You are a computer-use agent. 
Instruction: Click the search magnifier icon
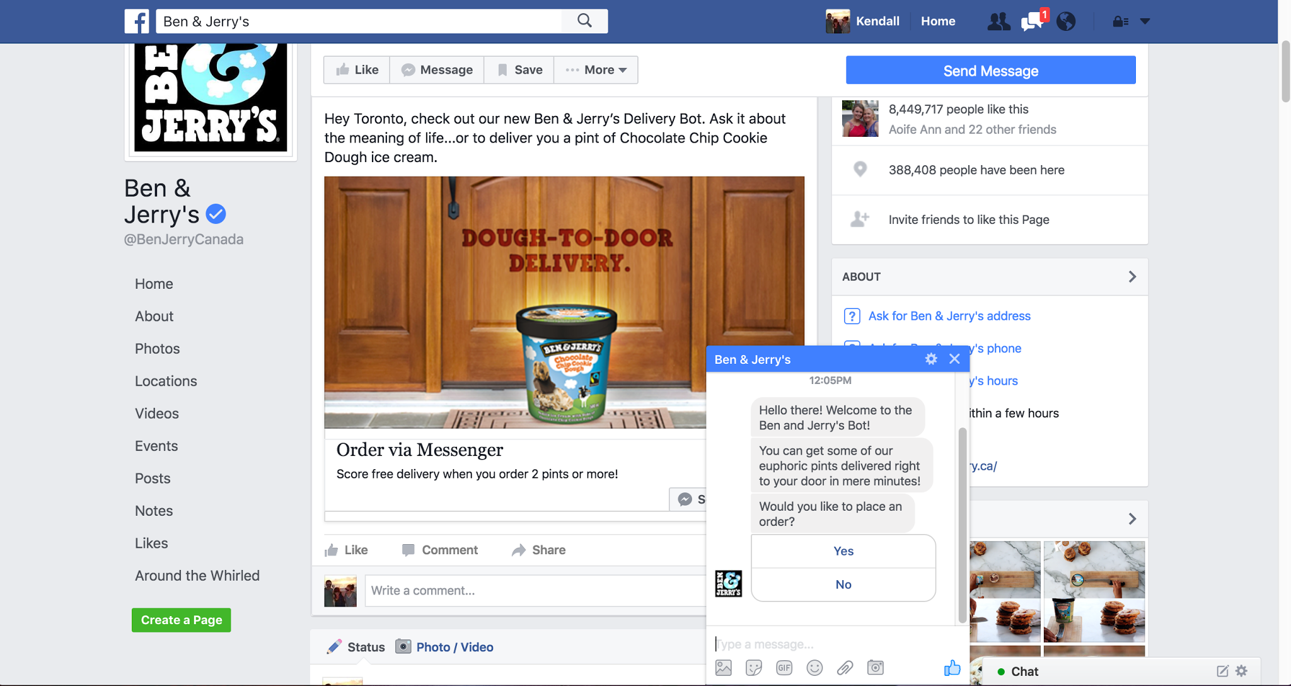pos(584,21)
